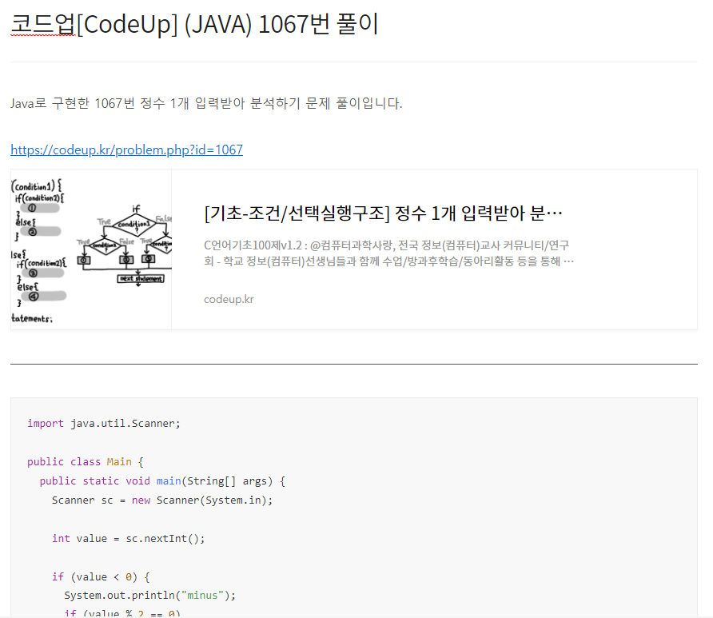Viewport: 713px width, 618px height.
Task: Click the page title '코드업[CodeUp] (JAVA) 1067번 풀이'
Action: 194,24
